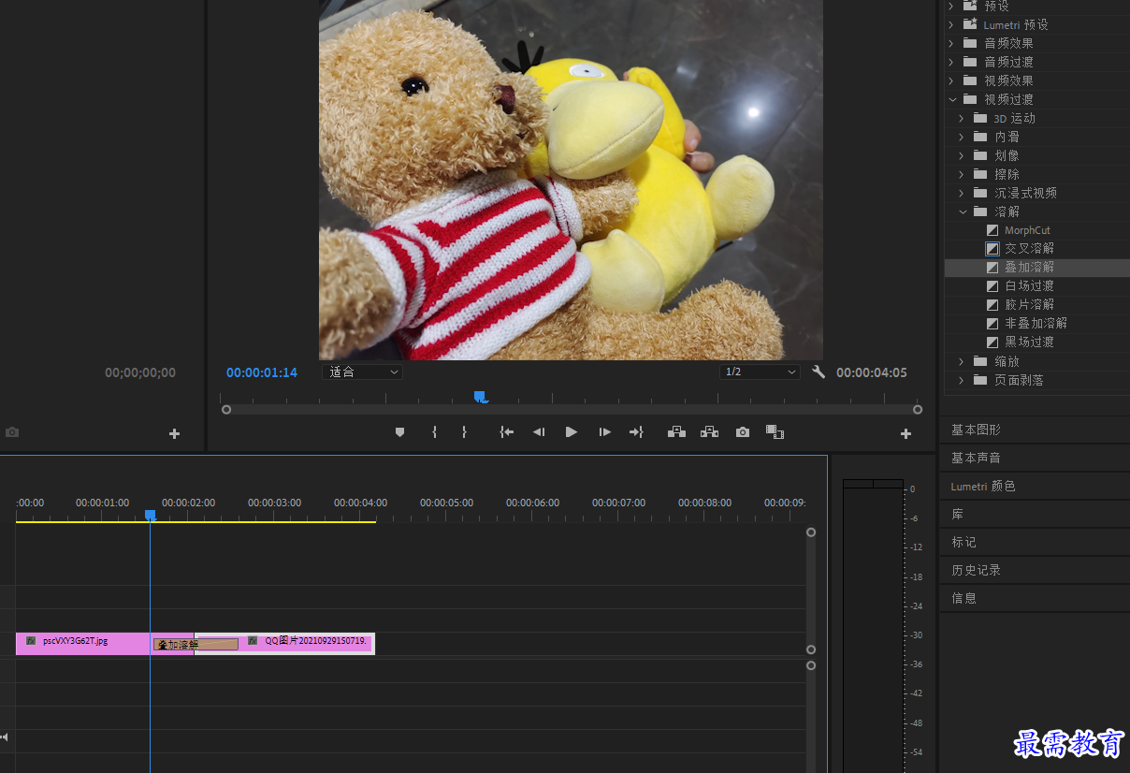The image size is (1130, 773).
Task: Expand 3D 运动 folder
Action: (x=963, y=118)
